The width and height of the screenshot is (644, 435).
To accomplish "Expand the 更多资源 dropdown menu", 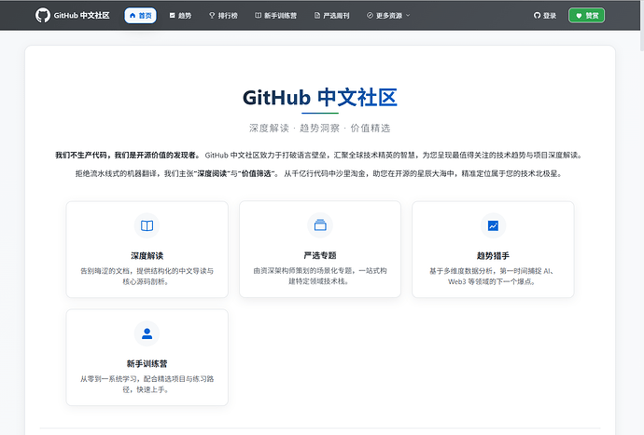I will [388, 16].
